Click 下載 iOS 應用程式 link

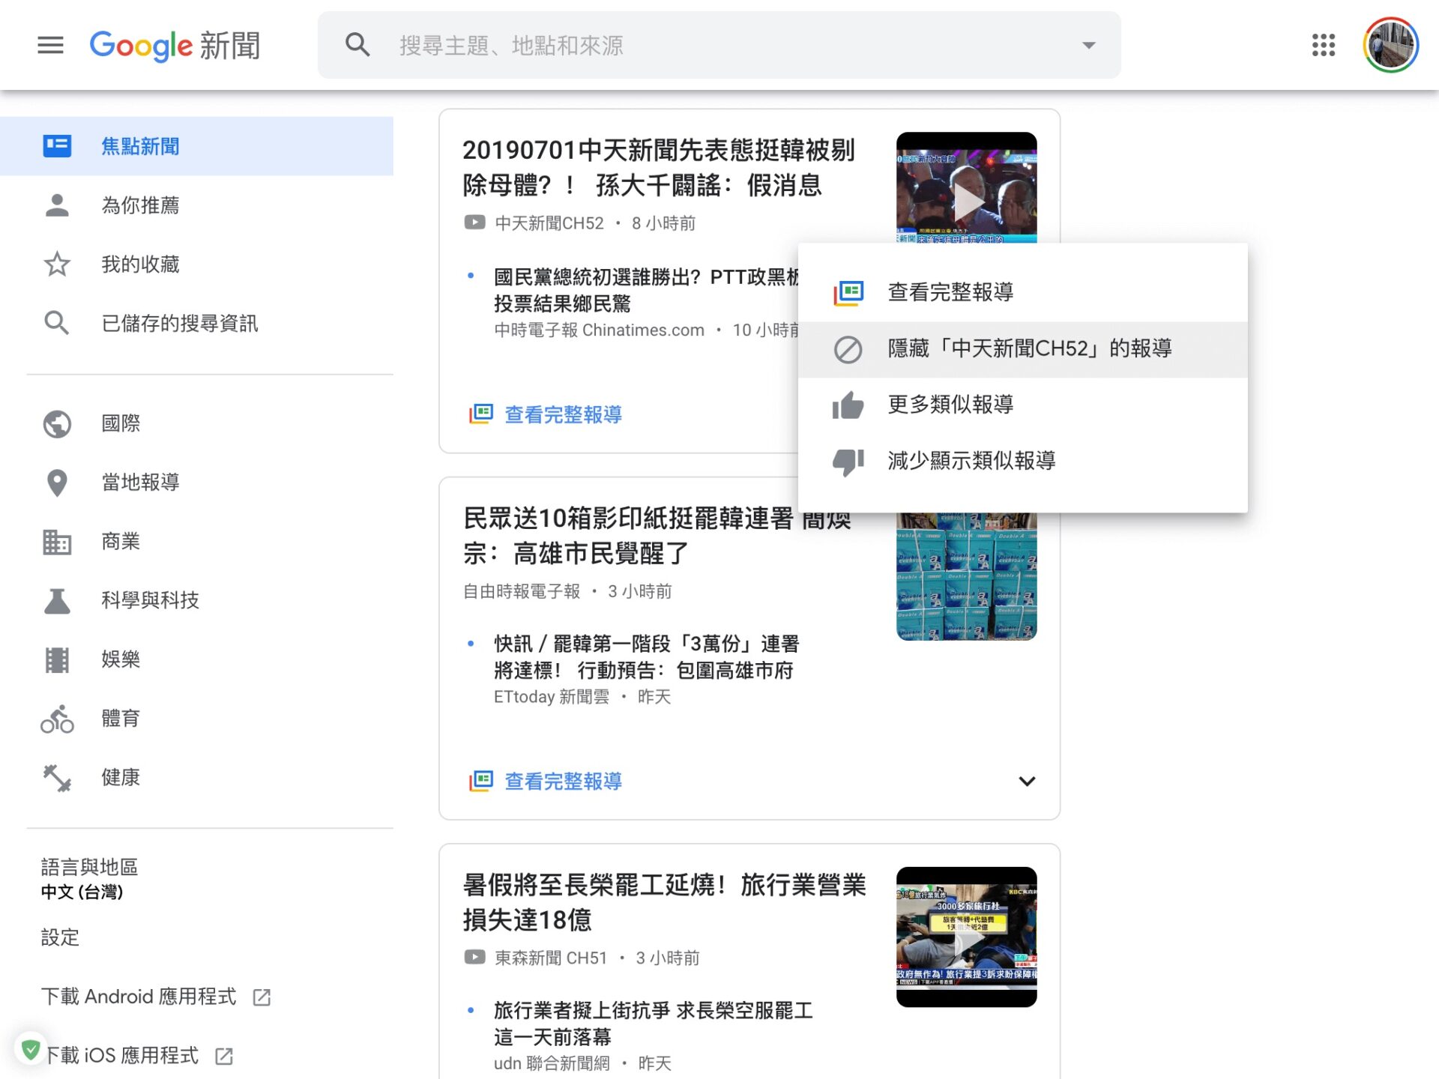[x=122, y=1055]
